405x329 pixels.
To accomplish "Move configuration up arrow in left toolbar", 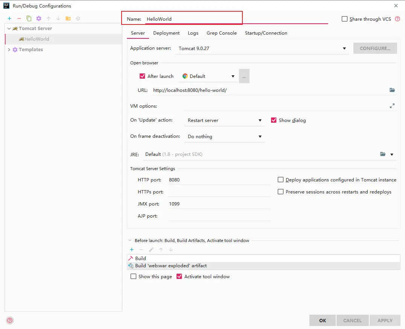I will coord(49,18).
